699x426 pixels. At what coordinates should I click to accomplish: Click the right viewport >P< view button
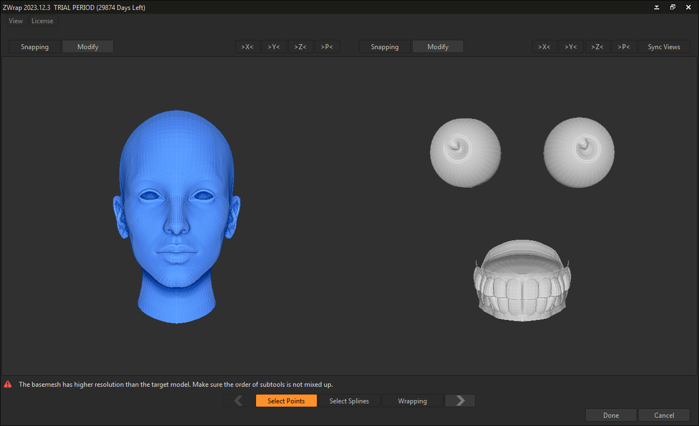pos(624,47)
